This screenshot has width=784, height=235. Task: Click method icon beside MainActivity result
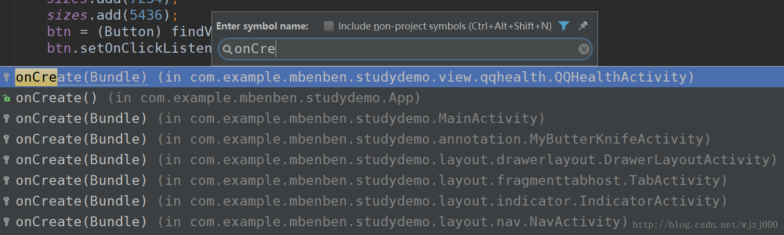(7, 119)
